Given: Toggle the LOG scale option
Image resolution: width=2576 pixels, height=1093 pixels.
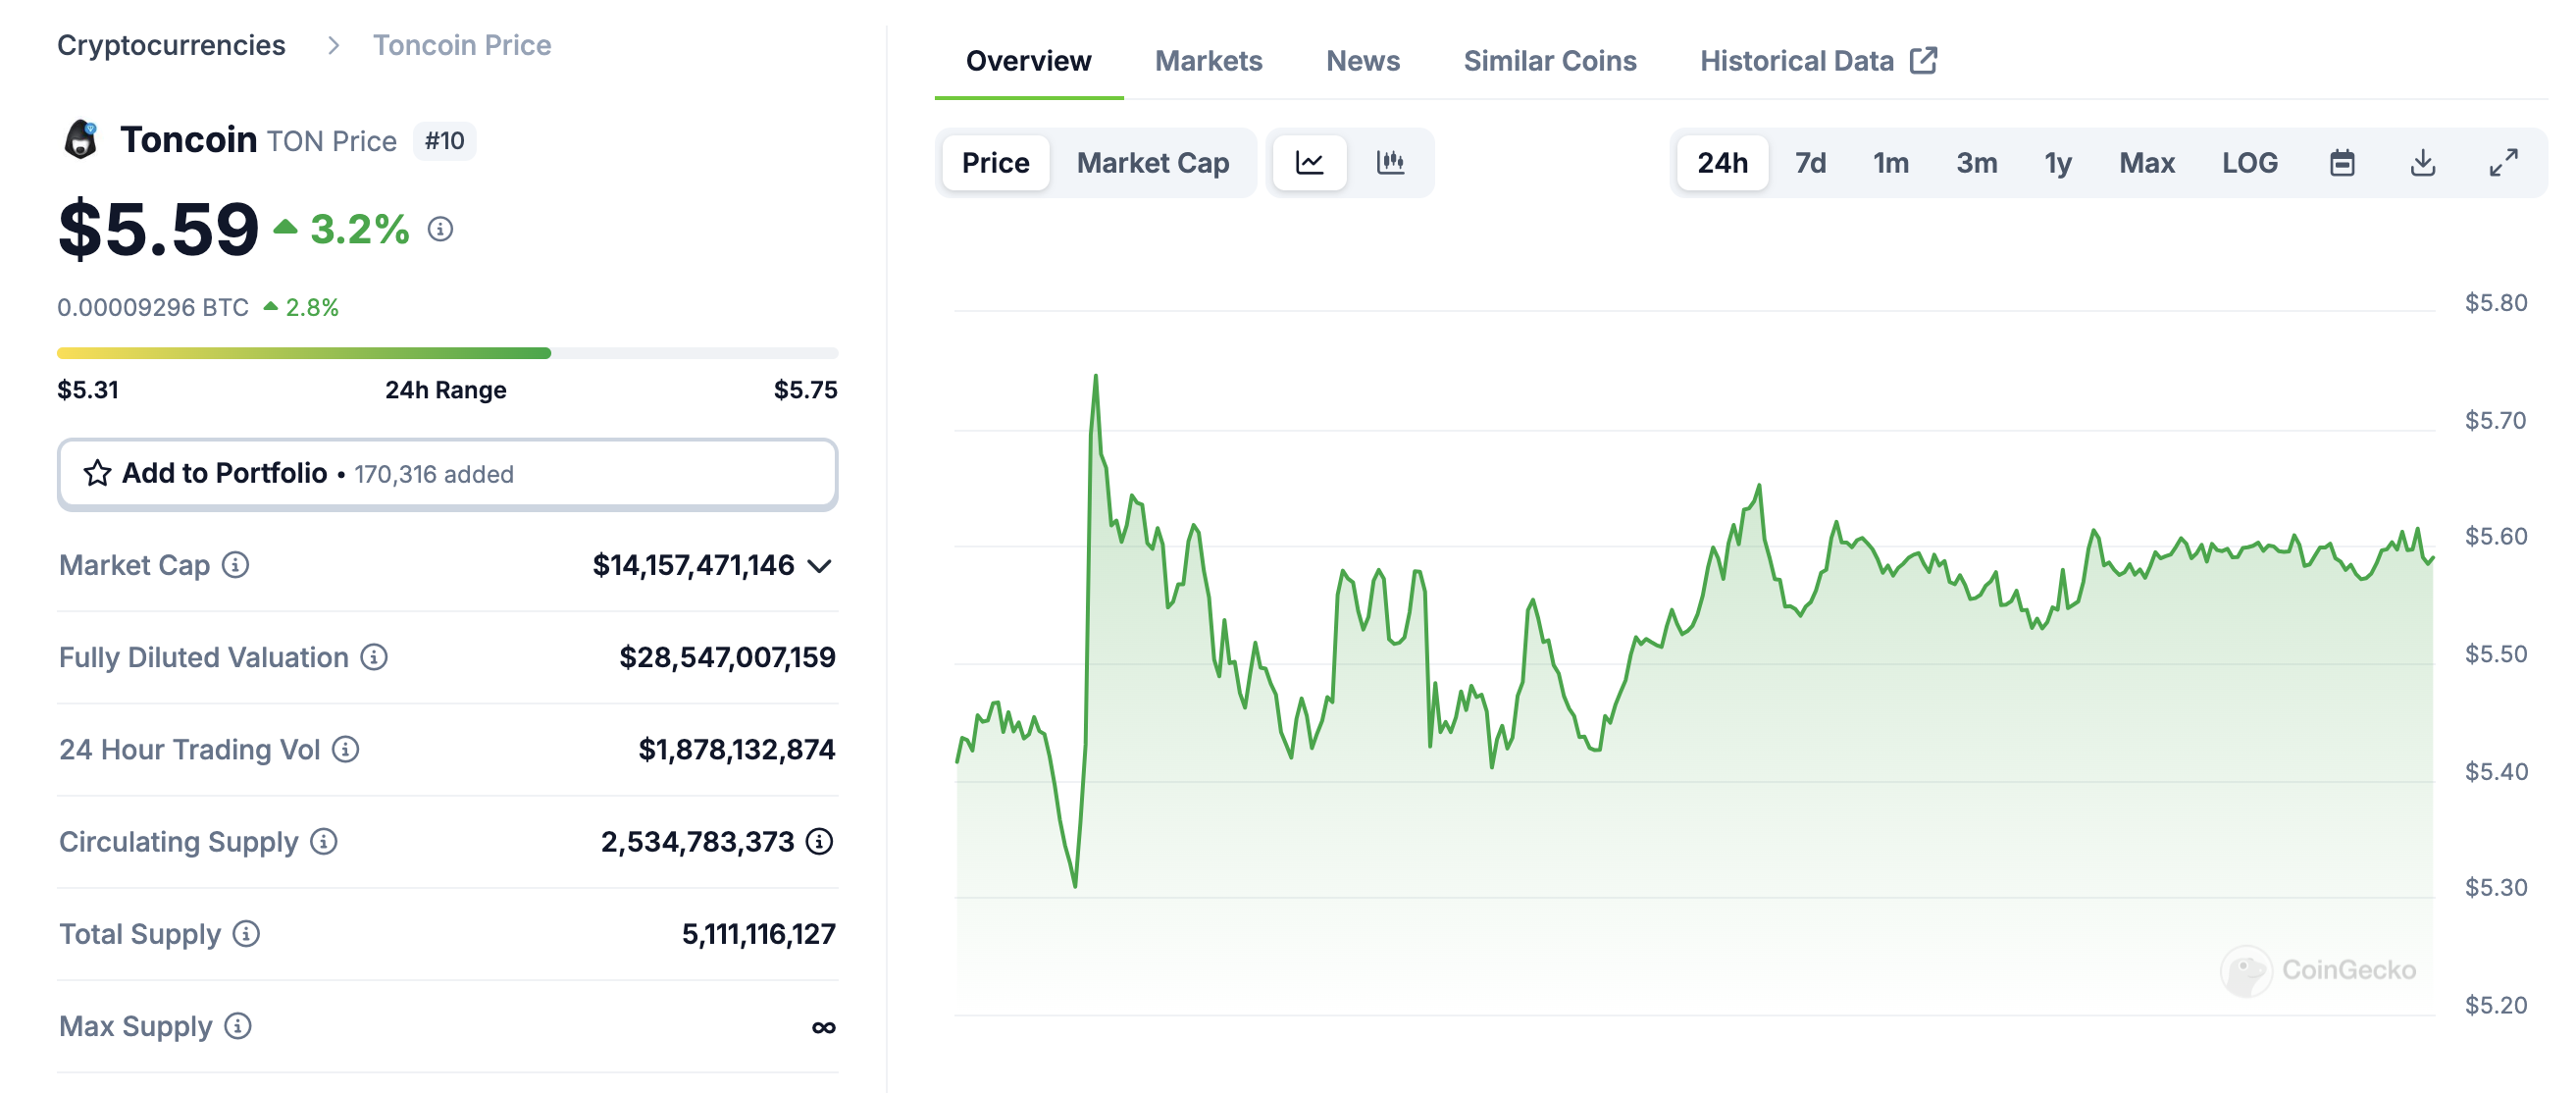Looking at the screenshot, I should pos(2249,163).
